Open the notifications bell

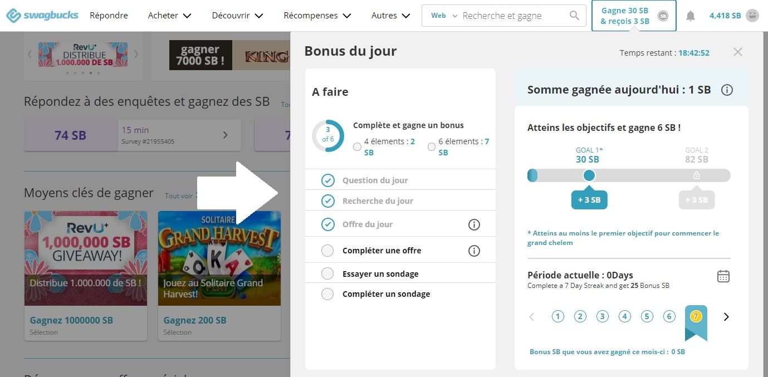[690, 16]
